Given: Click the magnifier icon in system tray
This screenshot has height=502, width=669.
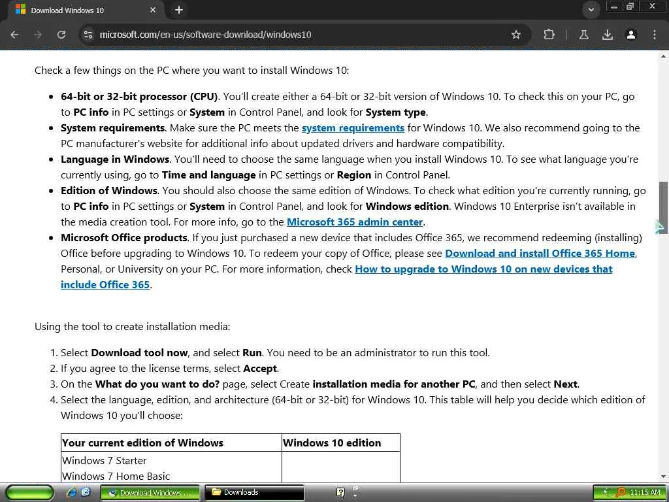Looking at the screenshot, I should pos(621,493).
